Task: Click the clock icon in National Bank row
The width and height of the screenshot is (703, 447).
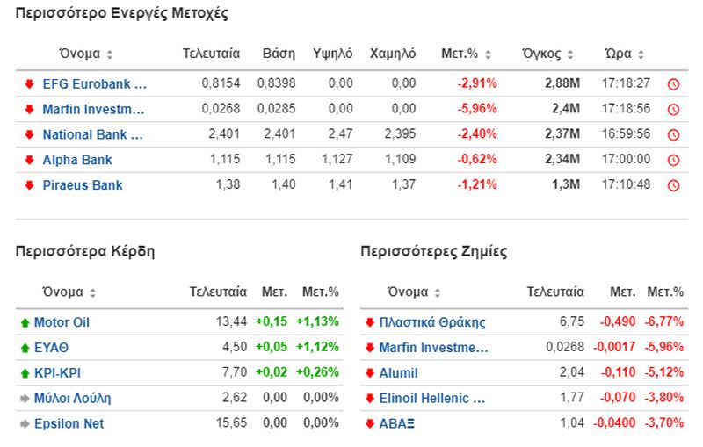Action: point(673,135)
